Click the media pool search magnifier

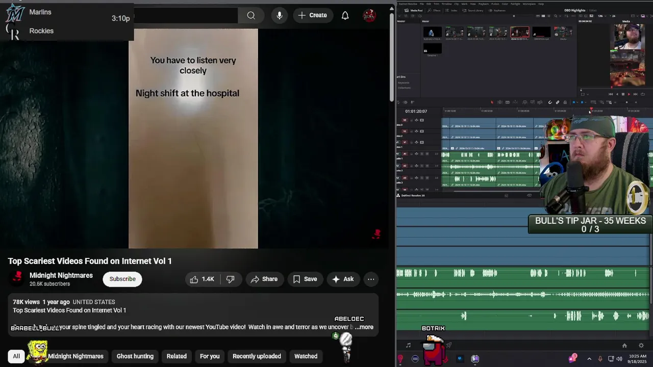point(556,16)
